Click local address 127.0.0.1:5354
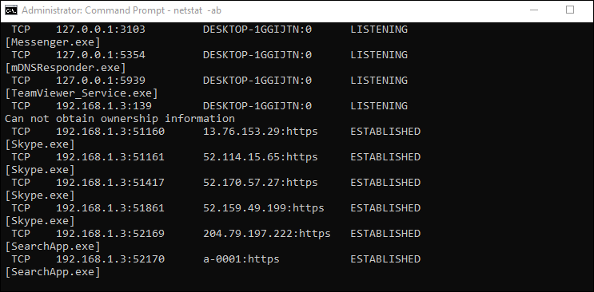594x292 pixels. 101,55
